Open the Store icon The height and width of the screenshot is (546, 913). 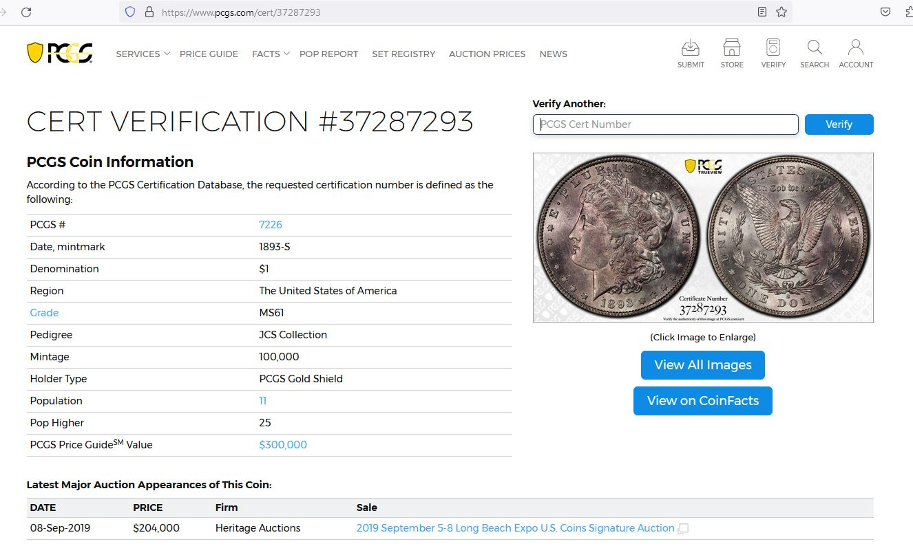[x=732, y=54]
